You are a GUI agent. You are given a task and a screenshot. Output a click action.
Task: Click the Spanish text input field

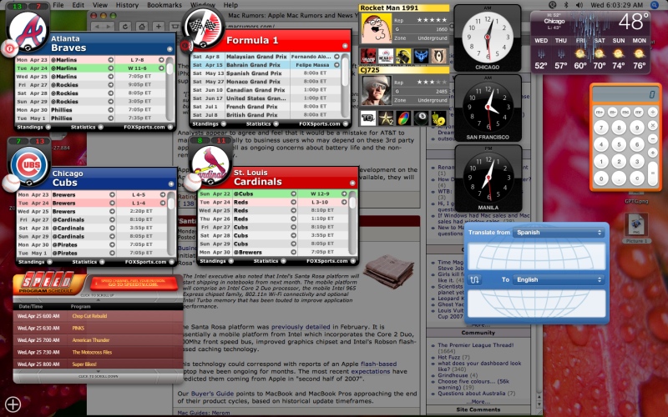[536, 257]
